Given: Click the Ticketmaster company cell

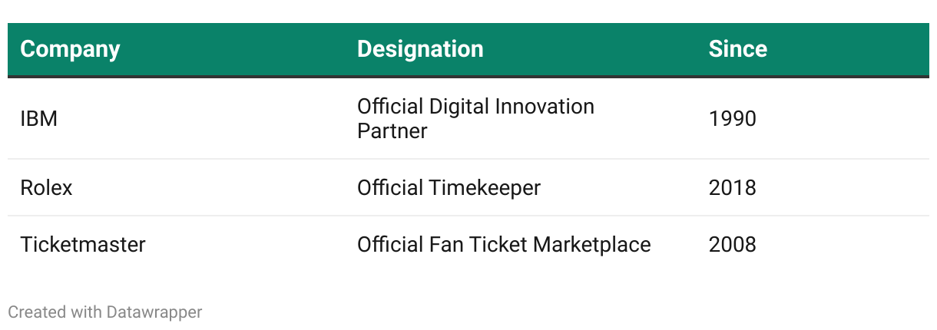Looking at the screenshot, I should 83,245.
